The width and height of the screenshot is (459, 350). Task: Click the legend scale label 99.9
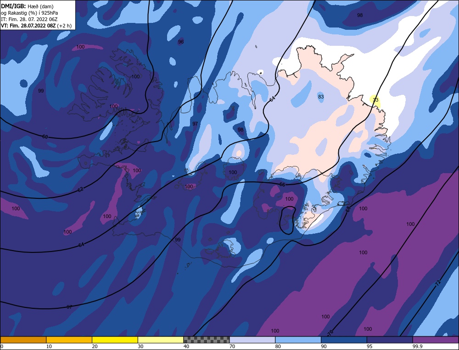[x=417, y=346]
